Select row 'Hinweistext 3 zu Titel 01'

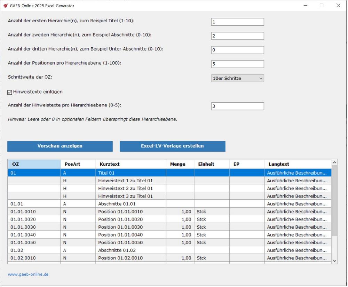[x=169, y=196]
